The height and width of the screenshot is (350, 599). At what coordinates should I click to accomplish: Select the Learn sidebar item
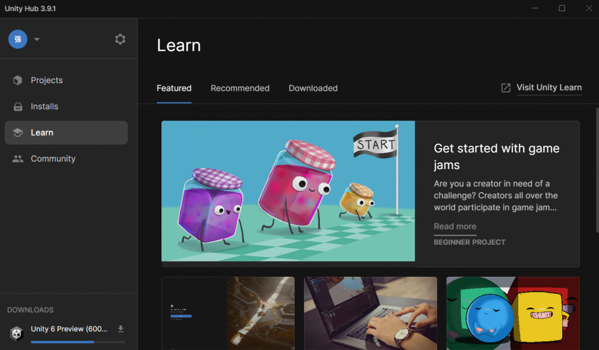click(x=66, y=133)
